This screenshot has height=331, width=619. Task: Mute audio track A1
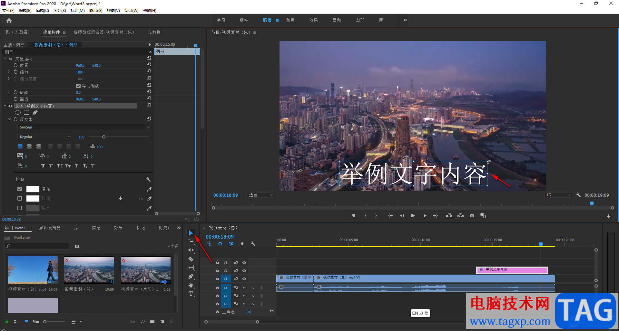click(244, 288)
